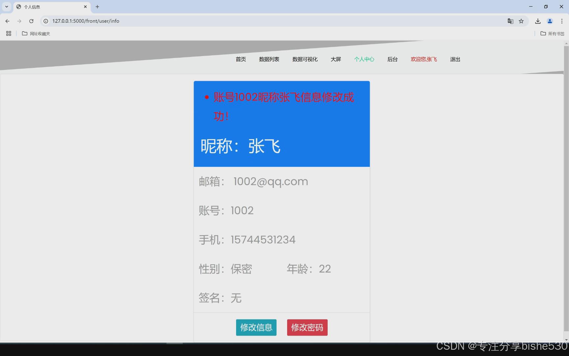Viewport: 569px width, 356px height.
Task: Click the 修改信息 button
Action: pyautogui.click(x=256, y=327)
